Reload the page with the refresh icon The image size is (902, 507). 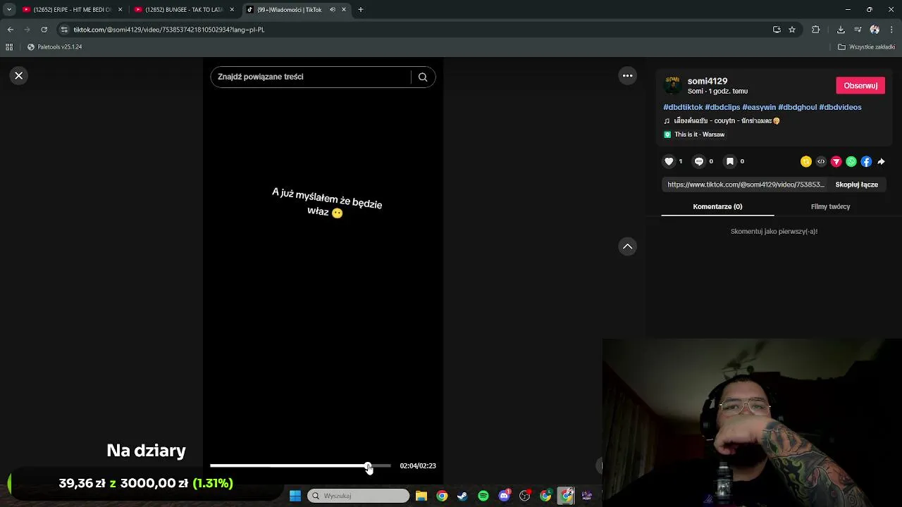(x=44, y=30)
